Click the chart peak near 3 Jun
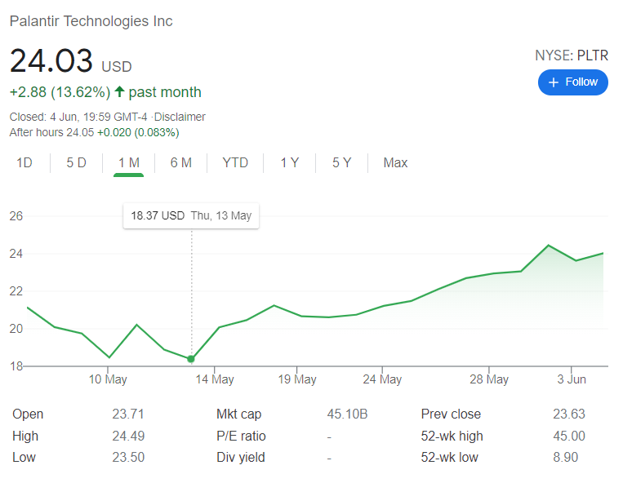 (x=549, y=246)
